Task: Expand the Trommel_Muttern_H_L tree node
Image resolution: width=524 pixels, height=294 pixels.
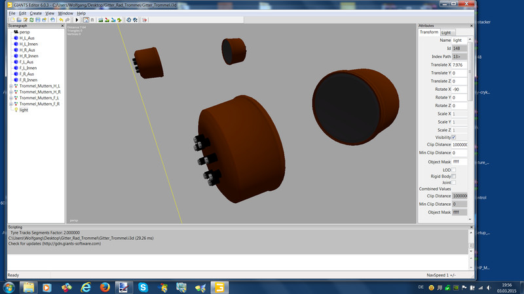Action: [10, 86]
